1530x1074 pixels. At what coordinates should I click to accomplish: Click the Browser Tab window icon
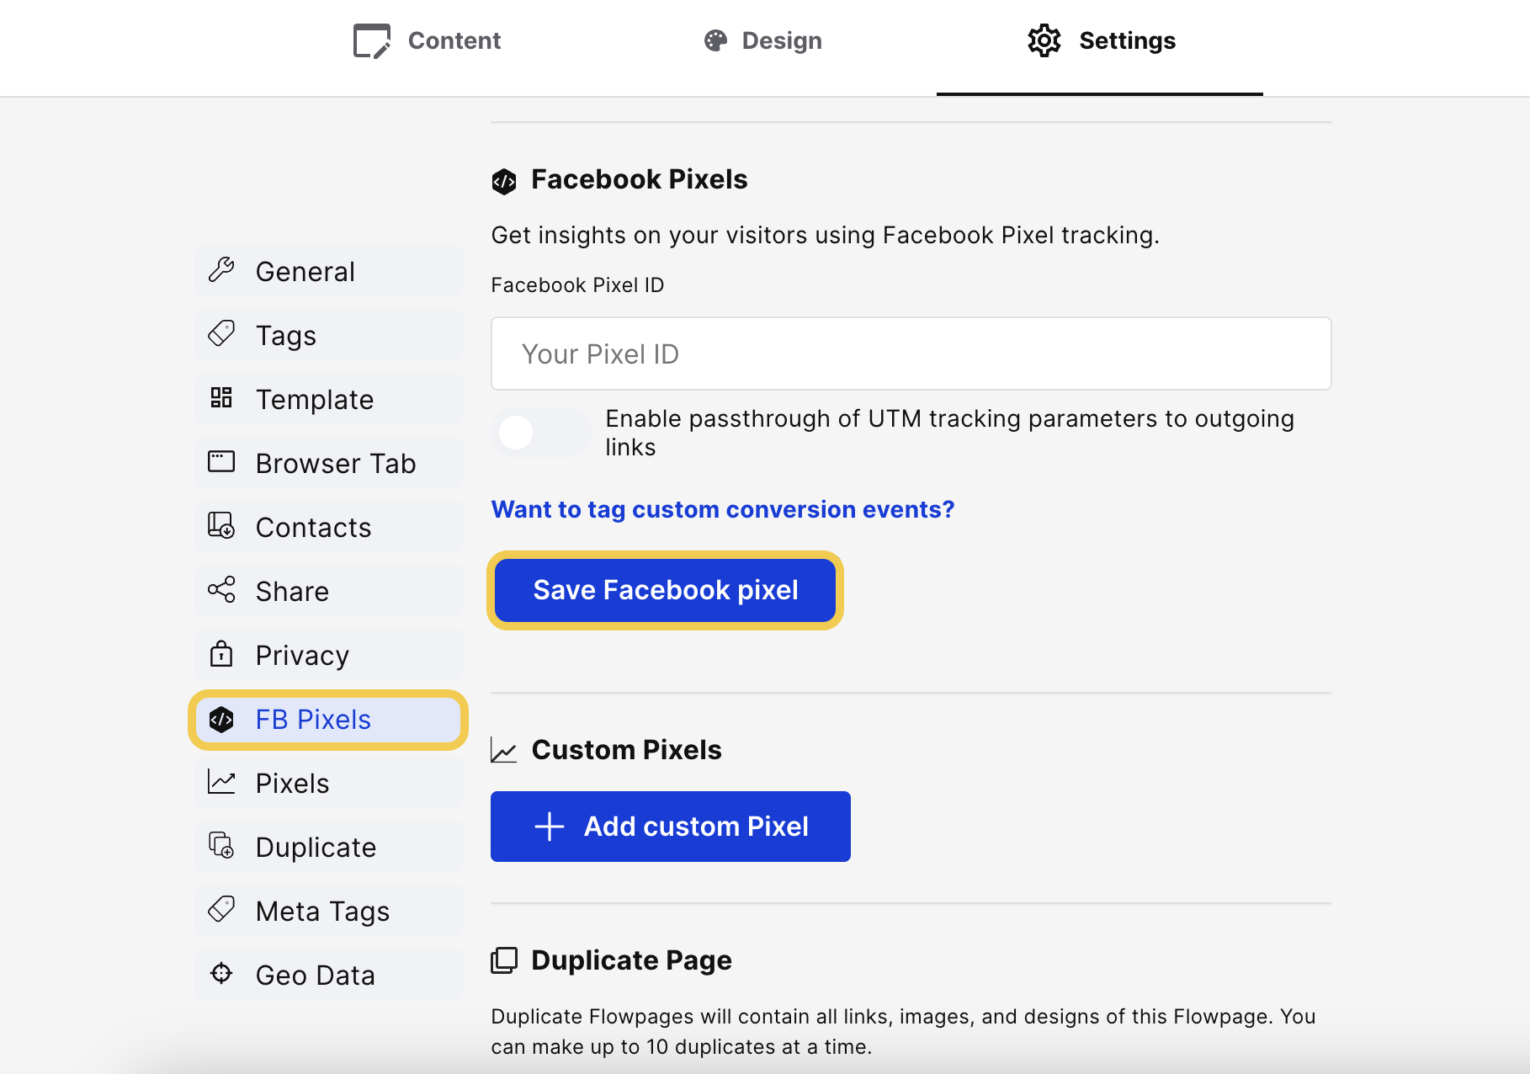[x=221, y=461]
